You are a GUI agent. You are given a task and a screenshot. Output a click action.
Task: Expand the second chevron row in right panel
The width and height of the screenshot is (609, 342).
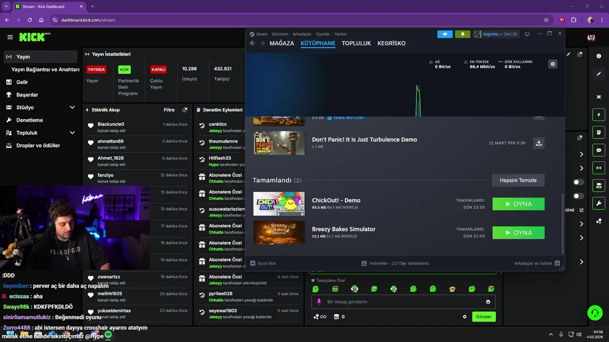(581, 168)
